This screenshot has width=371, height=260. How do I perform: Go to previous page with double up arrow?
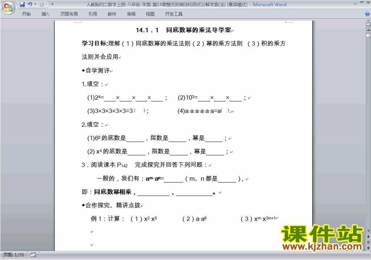(x=368, y=236)
